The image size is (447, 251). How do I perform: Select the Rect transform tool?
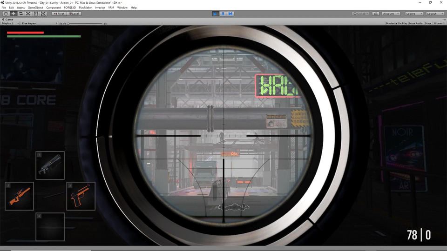point(36,13)
